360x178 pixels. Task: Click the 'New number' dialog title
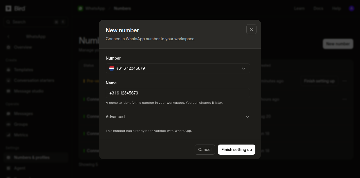point(122,30)
